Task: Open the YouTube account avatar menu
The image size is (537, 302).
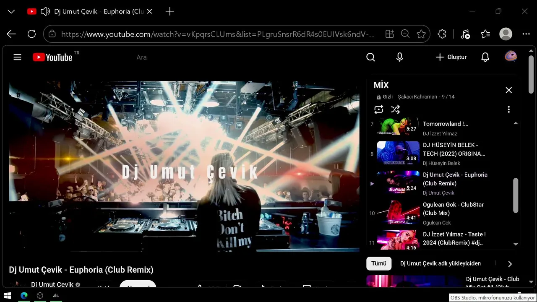Action: pos(511,56)
